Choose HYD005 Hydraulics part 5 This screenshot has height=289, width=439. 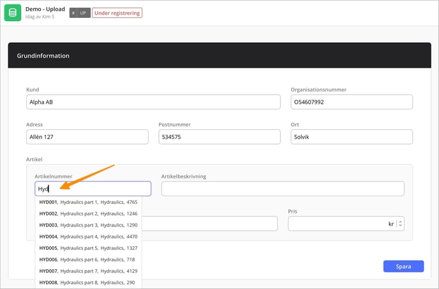point(89,248)
